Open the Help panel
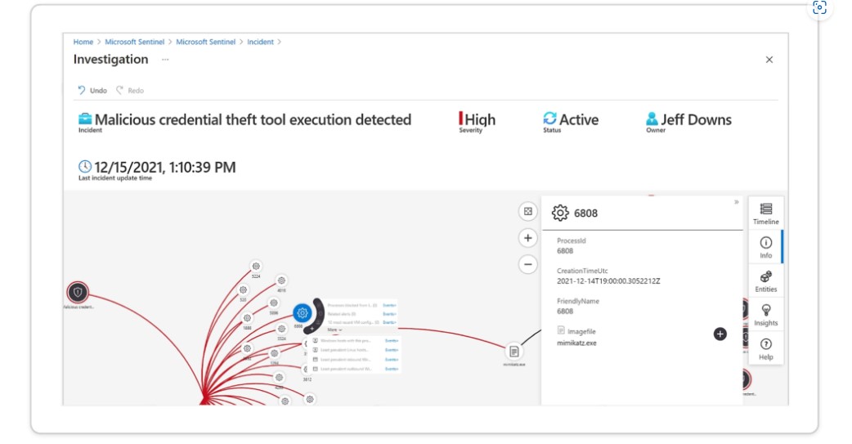The width and height of the screenshot is (852, 444). (x=765, y=349)
